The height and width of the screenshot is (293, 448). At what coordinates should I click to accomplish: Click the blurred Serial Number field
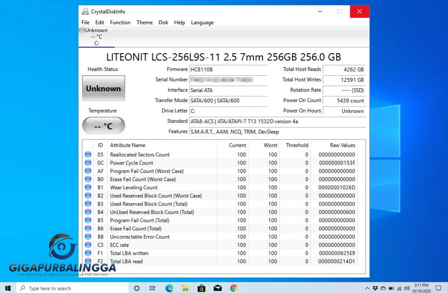pos(228,80)
